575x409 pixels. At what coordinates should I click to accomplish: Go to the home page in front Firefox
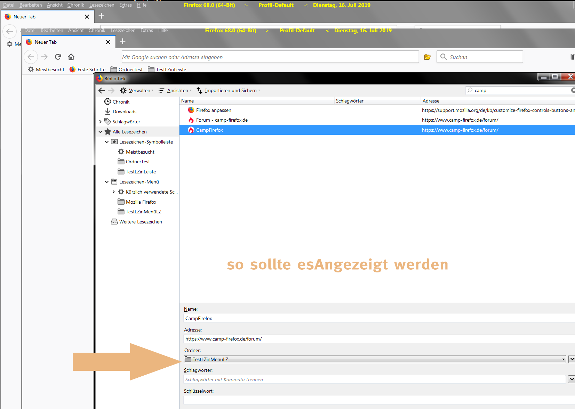point(71,57)
